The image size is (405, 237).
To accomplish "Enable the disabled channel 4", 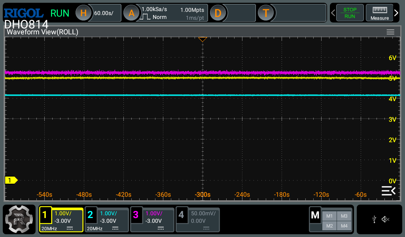I will point(182,215).
